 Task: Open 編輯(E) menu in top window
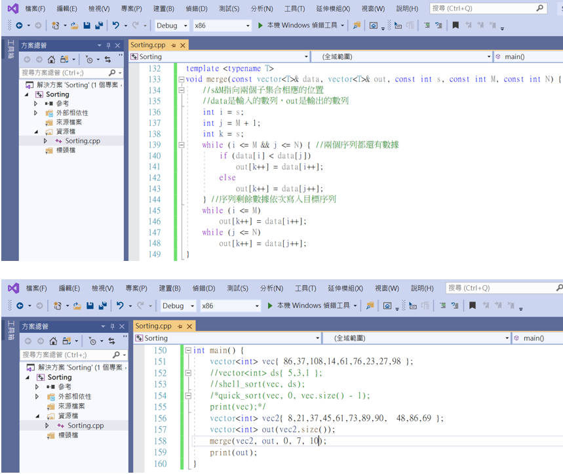pyautogui.click(x=67, y=9)
